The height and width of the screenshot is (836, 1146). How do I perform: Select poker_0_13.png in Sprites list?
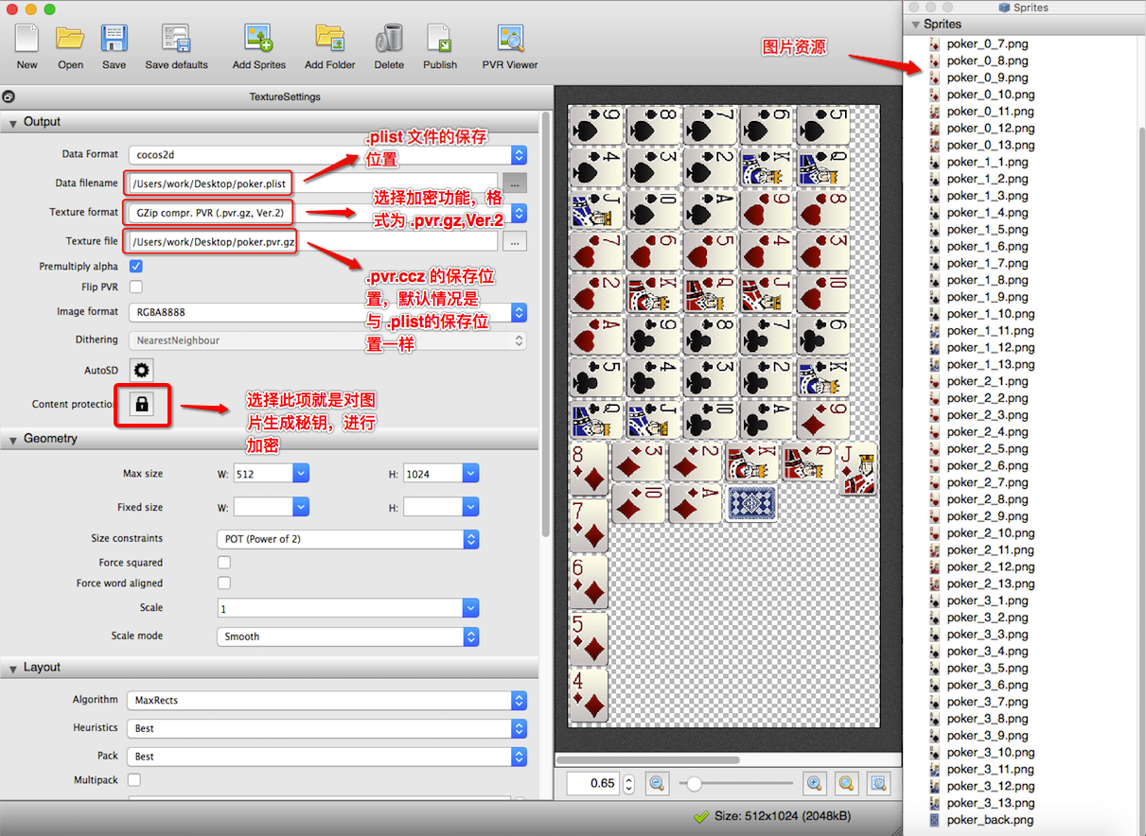click(991, 145)
